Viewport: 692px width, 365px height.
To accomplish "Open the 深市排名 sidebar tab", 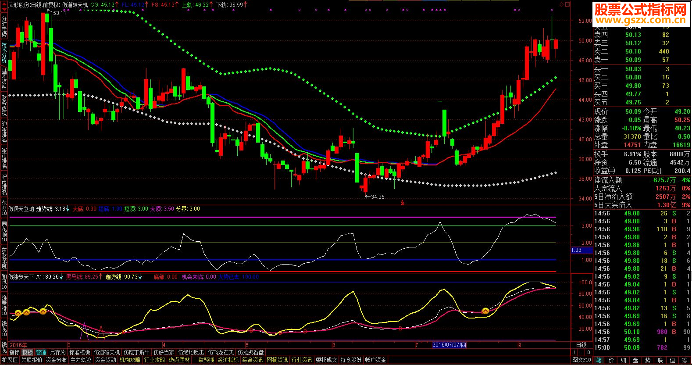I will click(4, 158).
